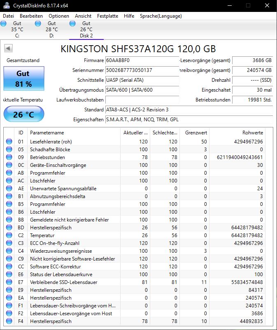The image size is (277, 330).
Task: Click the previous disk arrow button
Action: point(8,48)
